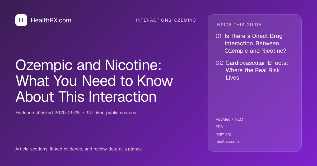Select the nejm.org source entry
This screenshot has height=166, width=317.
223,134
